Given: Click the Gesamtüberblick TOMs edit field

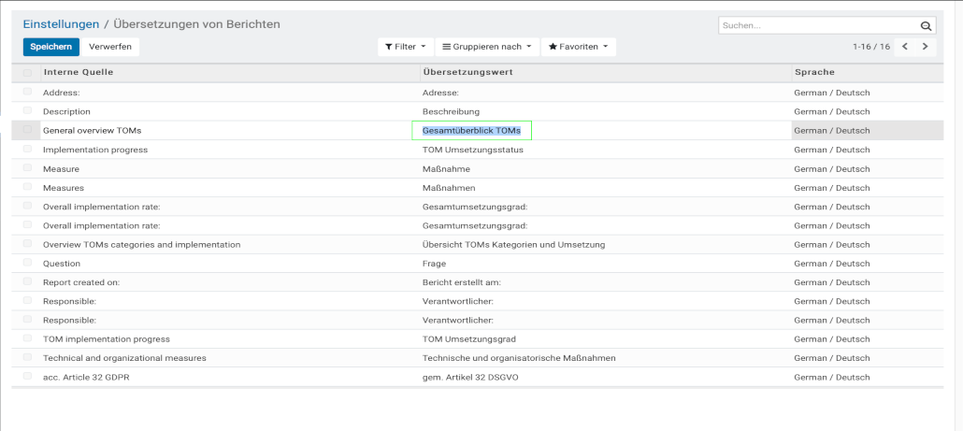Looking at the screenshot, I should (x=471, y=130).
